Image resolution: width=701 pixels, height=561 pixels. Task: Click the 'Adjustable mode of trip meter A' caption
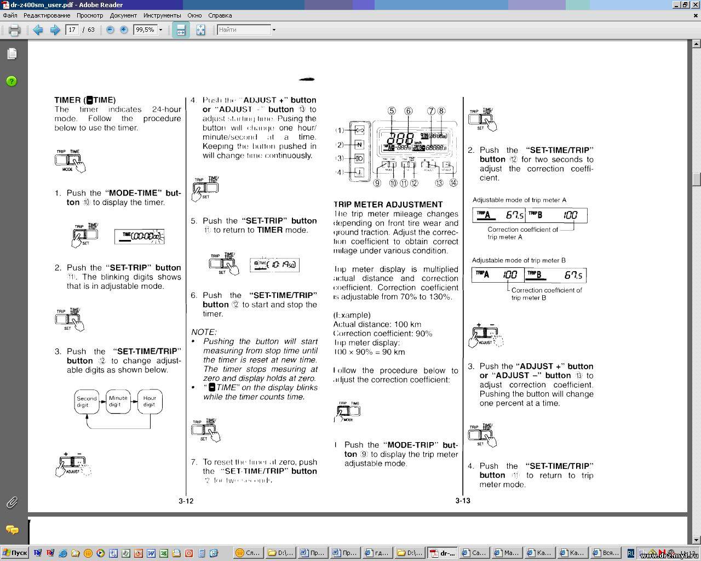(x=519, y=200)
